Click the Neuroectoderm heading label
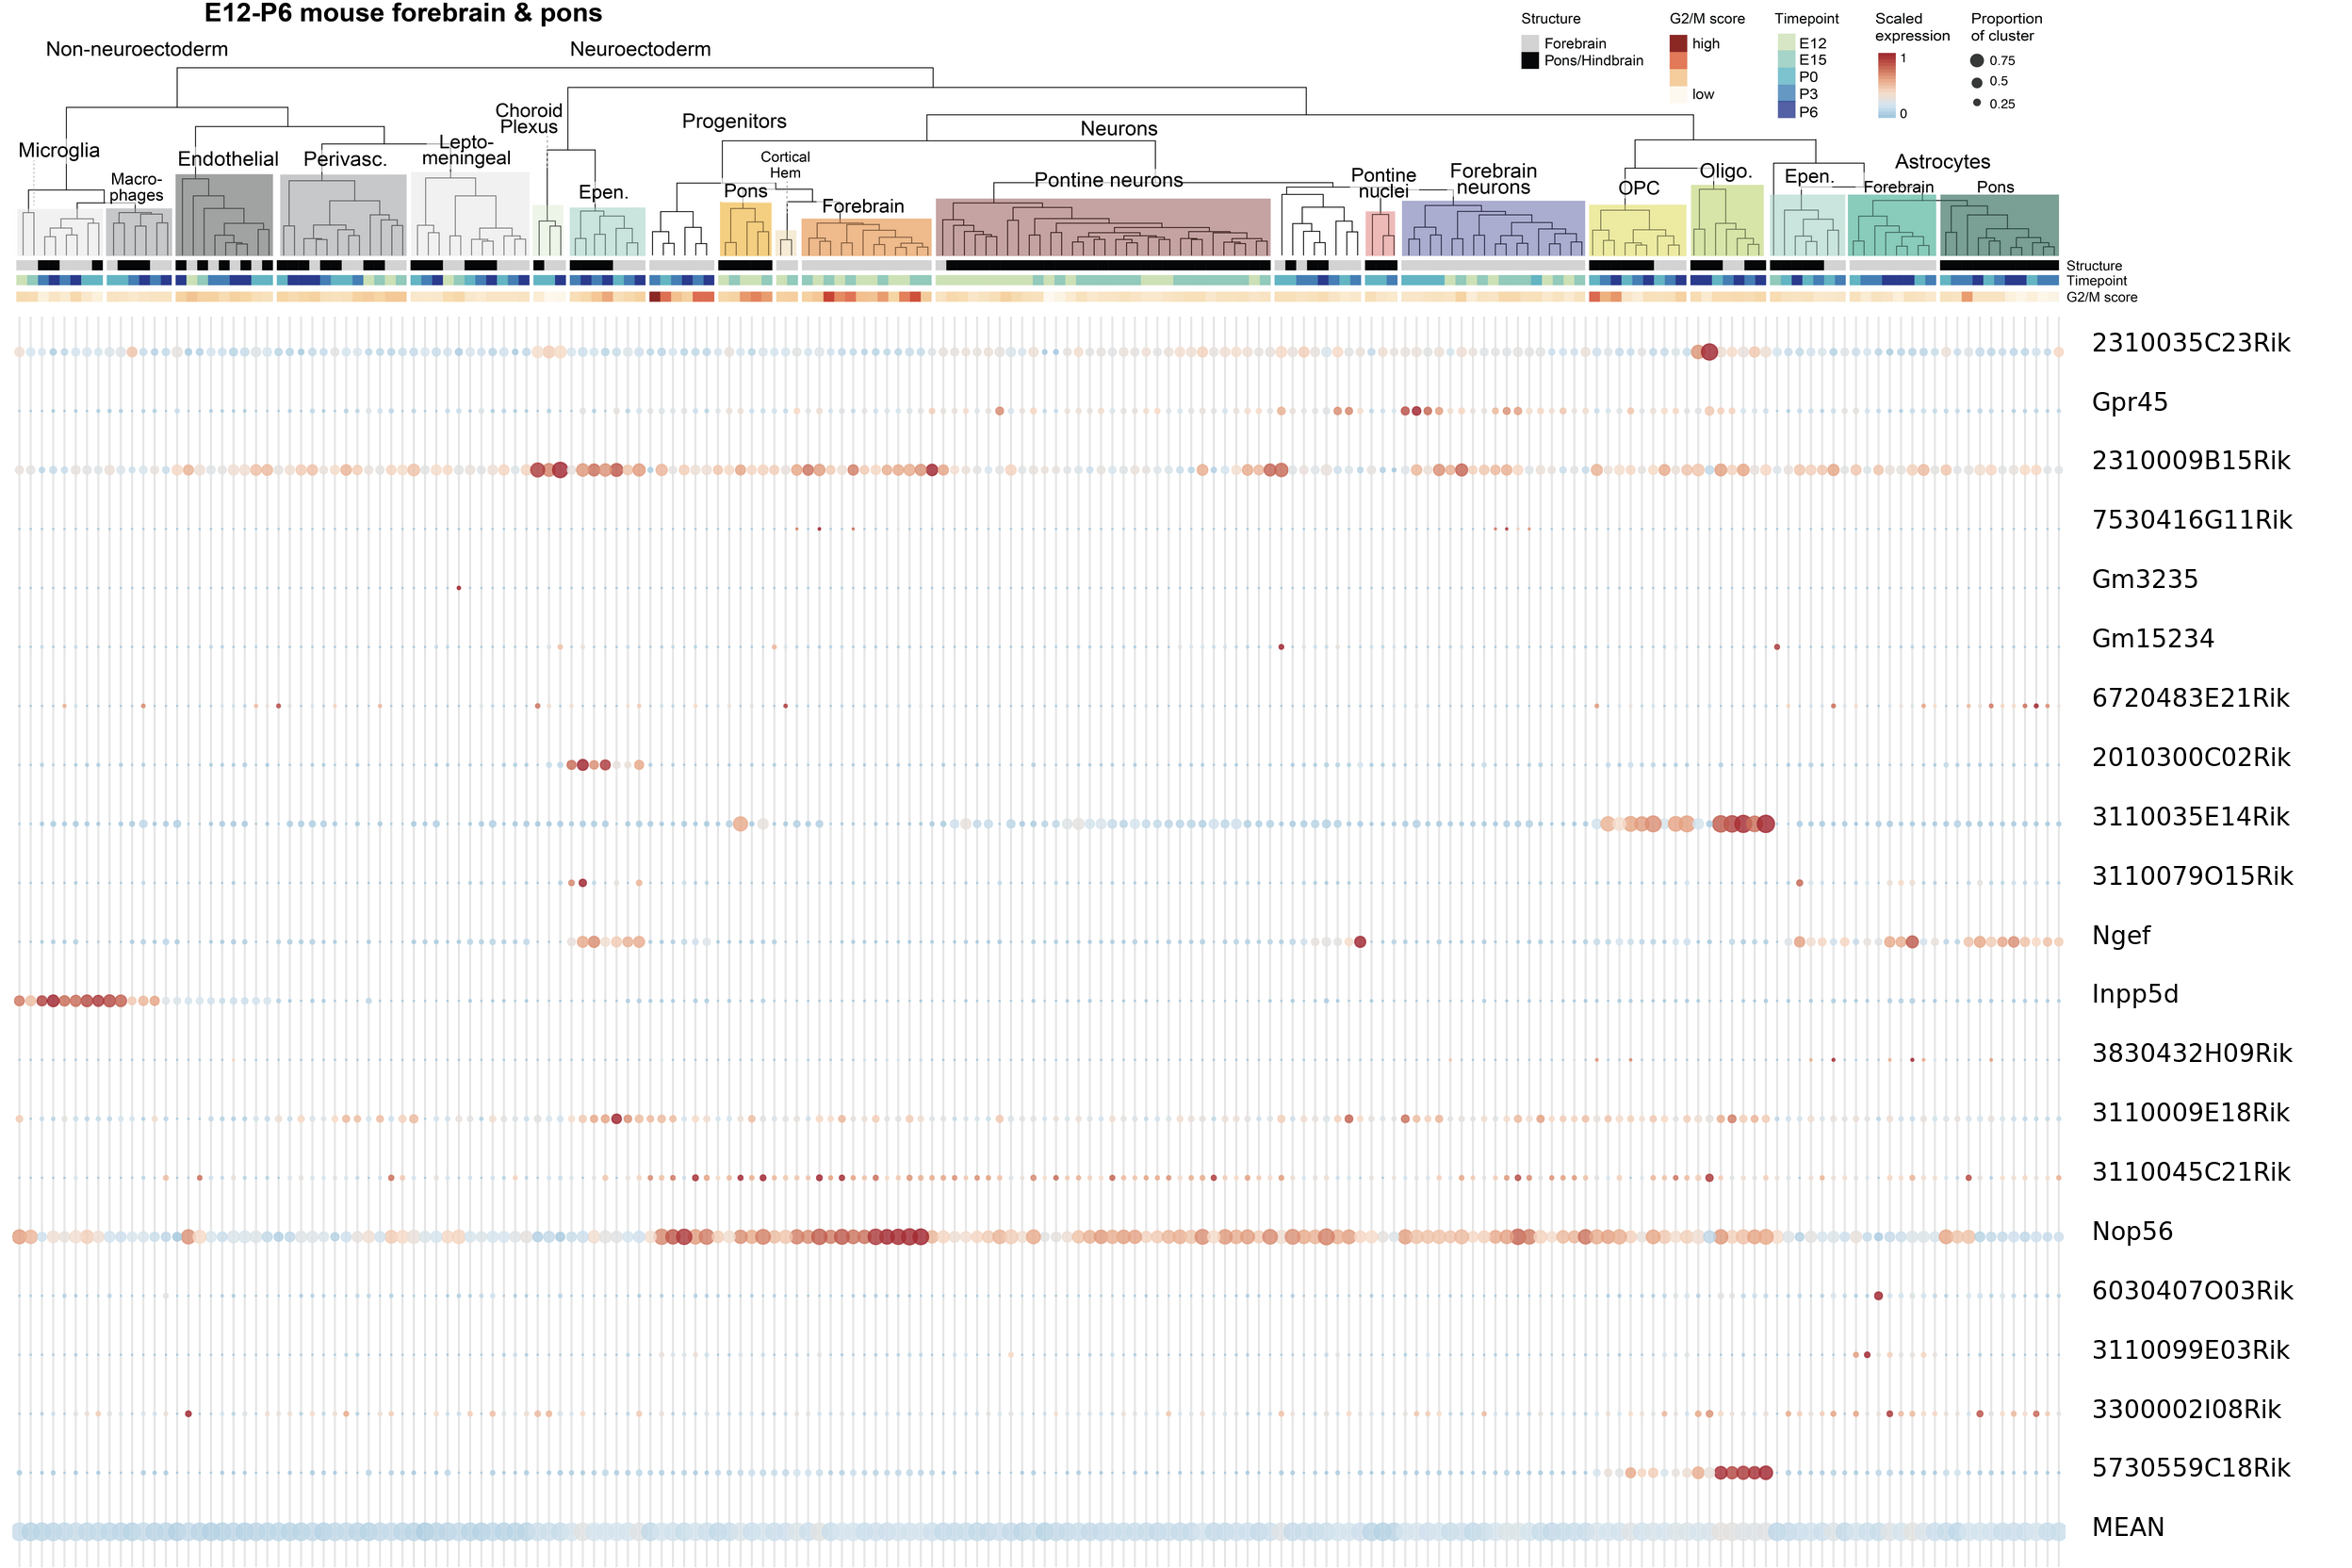Image resolution: width=2352 pixels, height=1568 pixels. click(x=640, y=49)
